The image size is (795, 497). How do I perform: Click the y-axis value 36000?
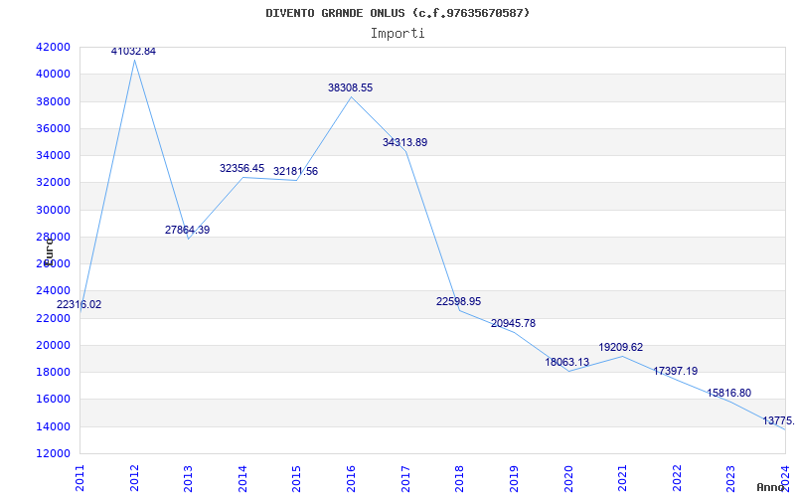[x=53, y=128]
